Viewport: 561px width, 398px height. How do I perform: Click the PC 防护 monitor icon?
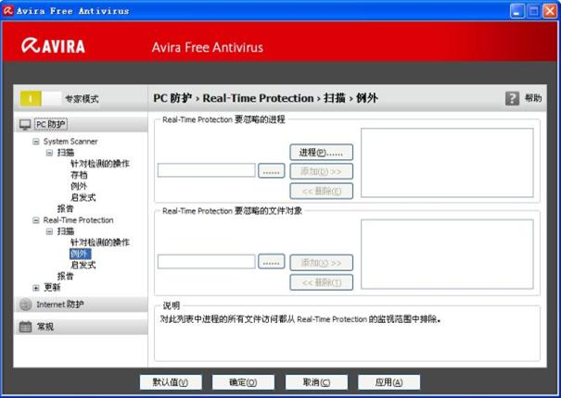tap(25, 125)
